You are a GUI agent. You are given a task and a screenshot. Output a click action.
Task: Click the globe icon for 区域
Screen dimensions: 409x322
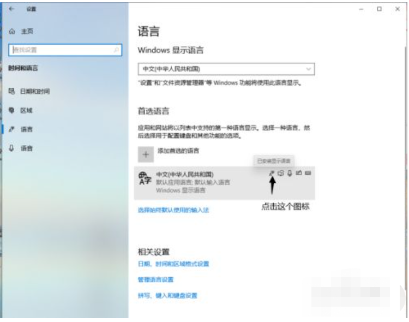(11, 110)
